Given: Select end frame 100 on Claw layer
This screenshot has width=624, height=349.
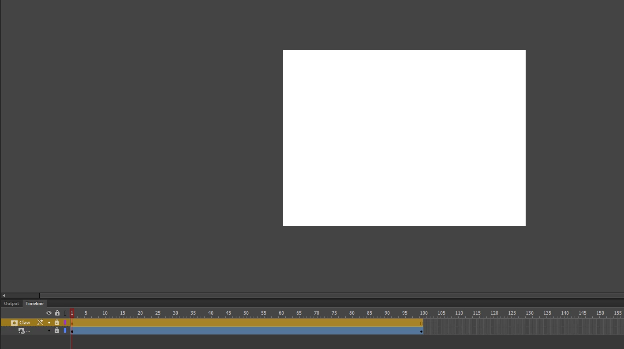Looking at the screenshot, I should (421, 323).
